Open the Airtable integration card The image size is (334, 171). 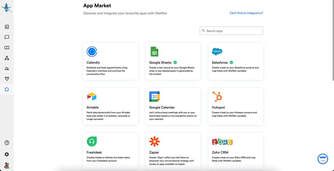[x=110, y=106]
